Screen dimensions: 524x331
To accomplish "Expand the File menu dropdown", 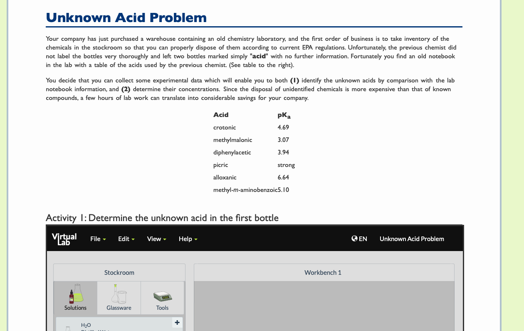I will [98, 239].
